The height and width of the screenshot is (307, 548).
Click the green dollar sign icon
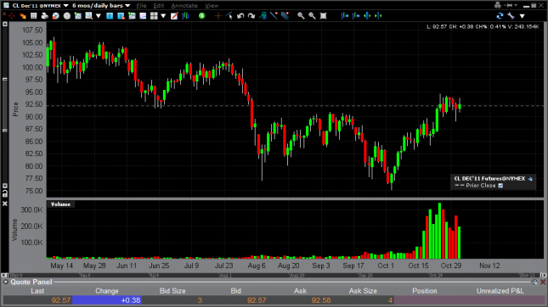click(x=201, y=16)
